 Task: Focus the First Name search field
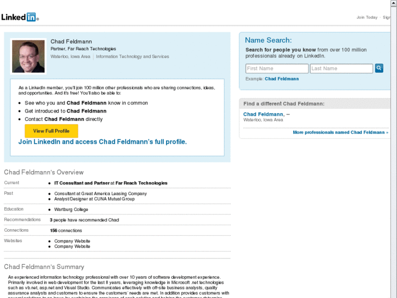tap(277, 68)
